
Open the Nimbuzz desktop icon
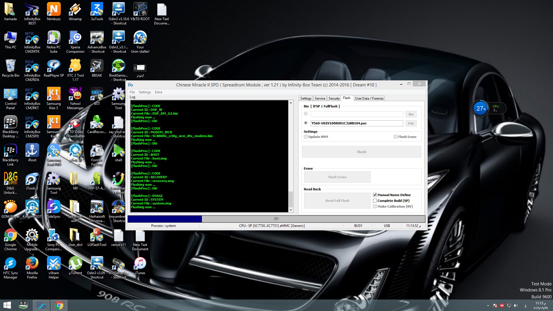point(54,12)
